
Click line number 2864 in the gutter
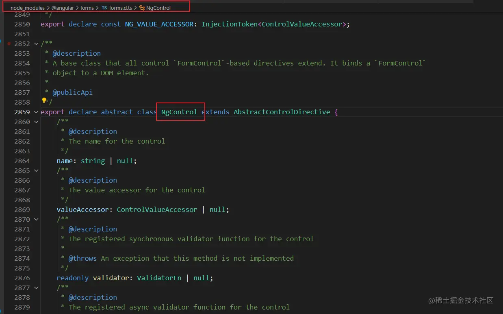[x=22, y=161]
